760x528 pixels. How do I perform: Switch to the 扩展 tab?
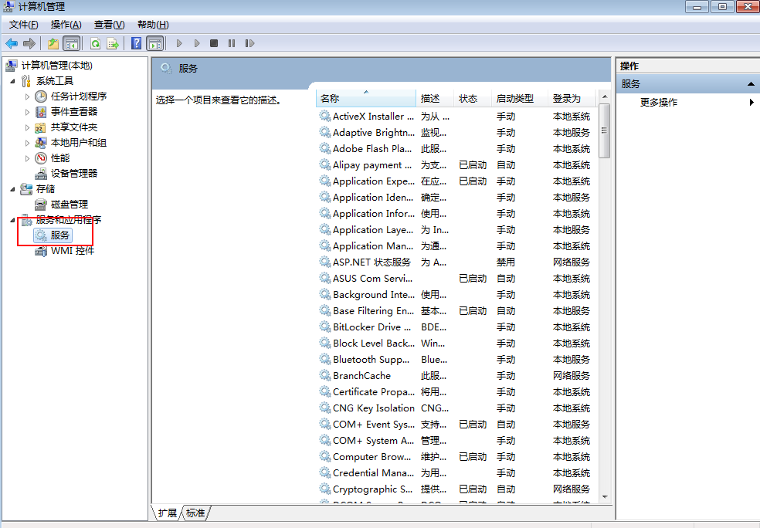[168, 513]
